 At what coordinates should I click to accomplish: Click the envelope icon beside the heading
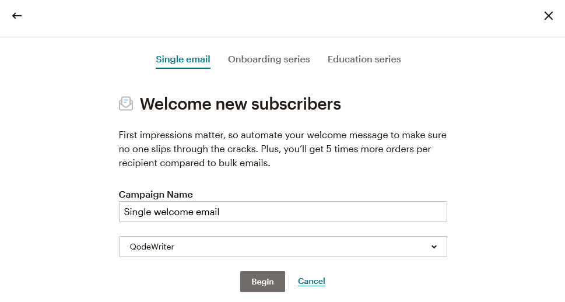[126, 103]
